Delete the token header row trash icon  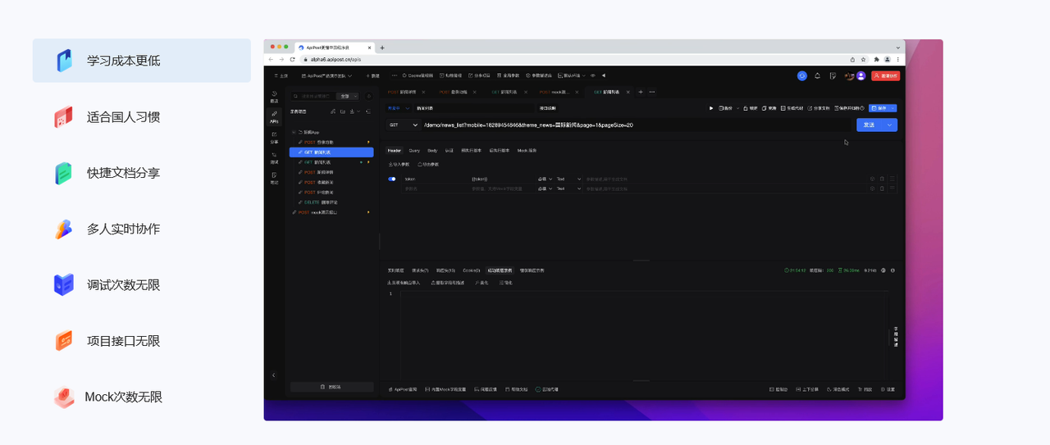[x=882, y=179]
